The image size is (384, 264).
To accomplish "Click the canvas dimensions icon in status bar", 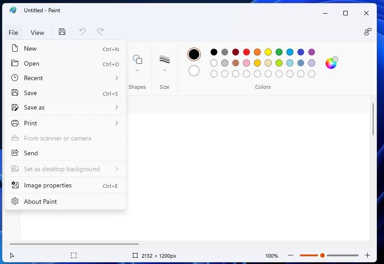I will [x=135, y=255].
